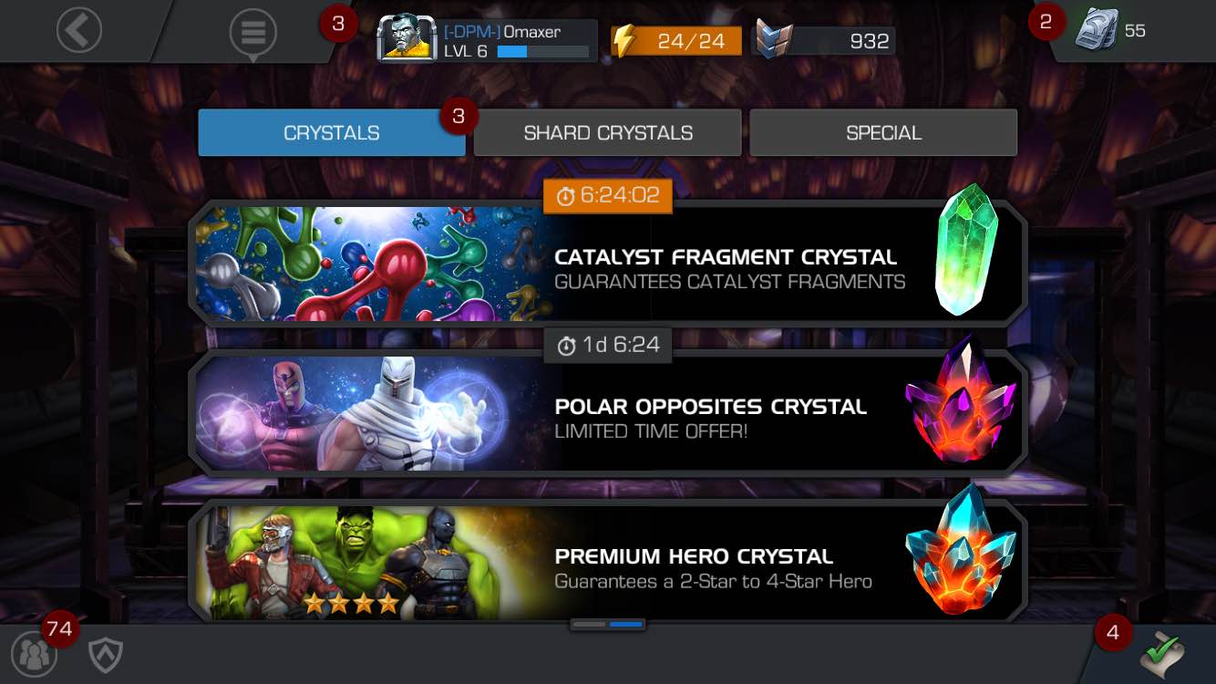Tap the 932 battle chips counter

tap(825, 41)
